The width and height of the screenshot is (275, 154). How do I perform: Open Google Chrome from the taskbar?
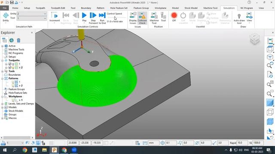pyautogui.click(x=24, y=150)
